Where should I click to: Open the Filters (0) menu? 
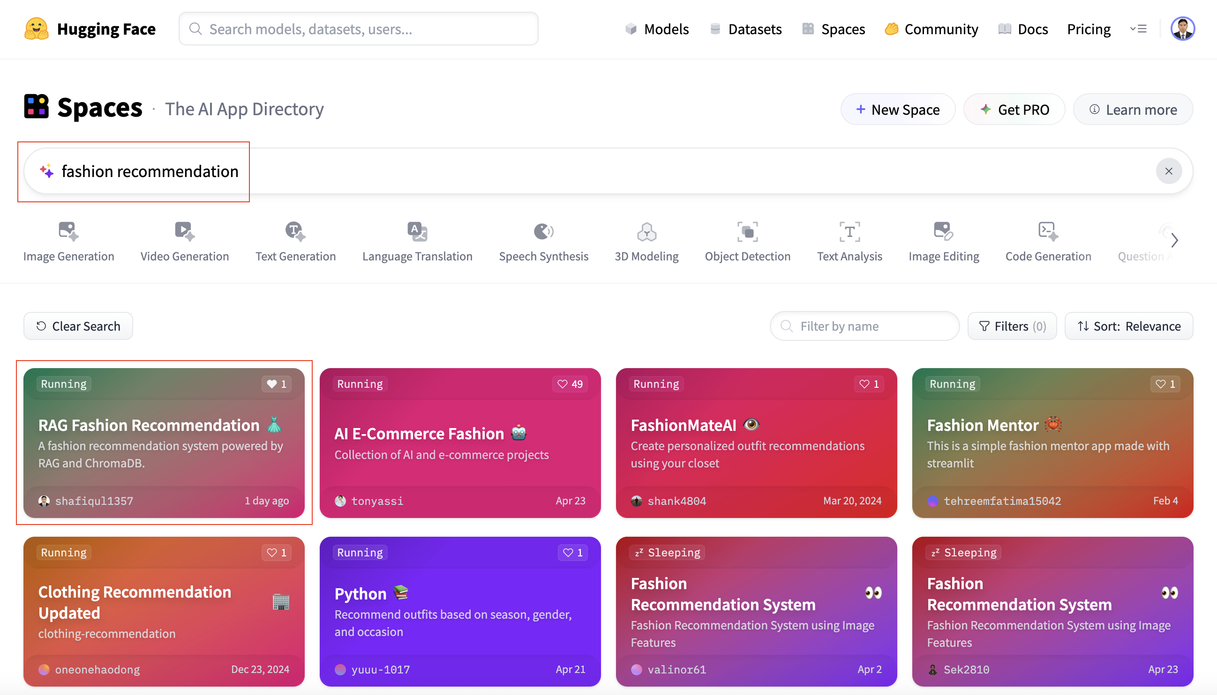[1012, 326]
